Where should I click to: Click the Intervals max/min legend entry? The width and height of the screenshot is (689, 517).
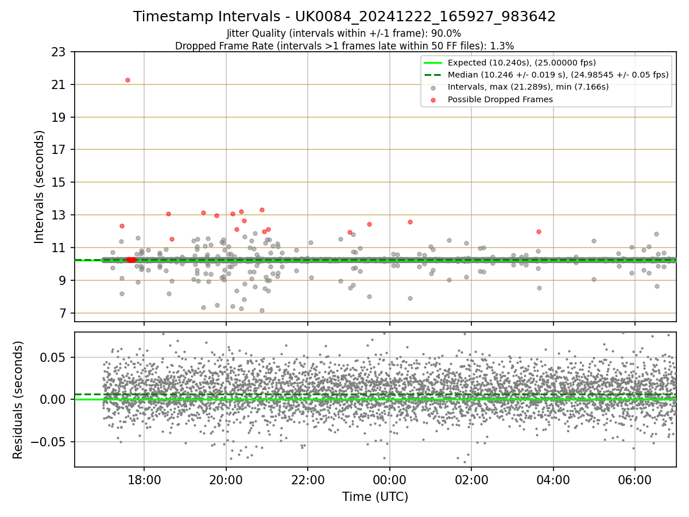[x=528, y=87]
